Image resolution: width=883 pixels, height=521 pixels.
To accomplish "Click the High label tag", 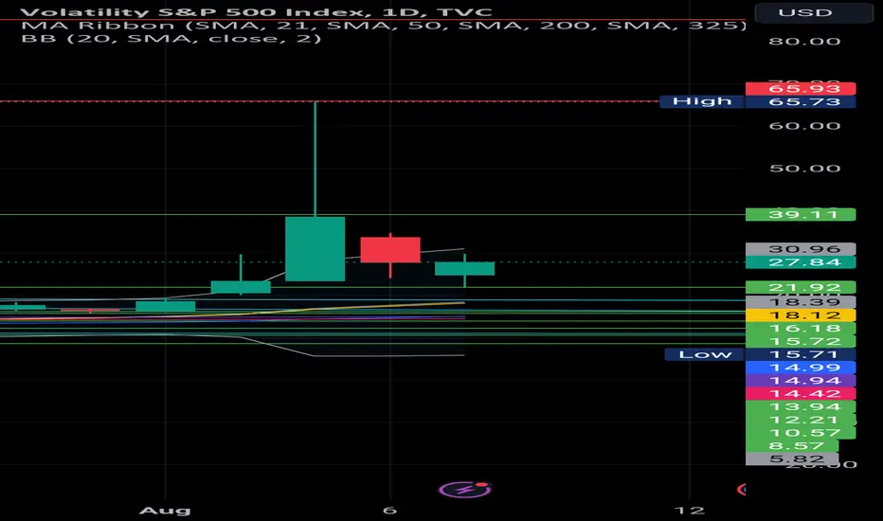I will click(x=702, y=101).
